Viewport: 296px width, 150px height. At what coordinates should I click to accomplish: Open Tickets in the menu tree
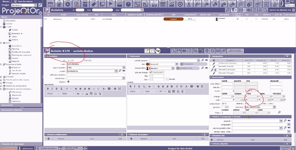click(x=15, y=30)
